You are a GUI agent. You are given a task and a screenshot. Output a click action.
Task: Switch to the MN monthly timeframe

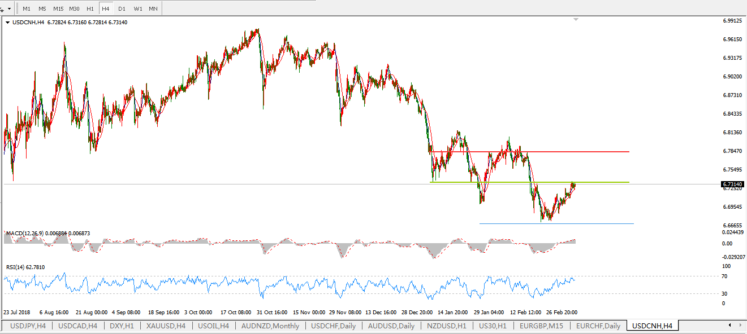153,9
